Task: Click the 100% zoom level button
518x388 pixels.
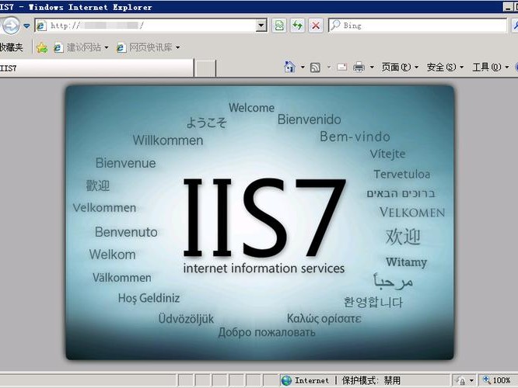Action: click(498, 380)
